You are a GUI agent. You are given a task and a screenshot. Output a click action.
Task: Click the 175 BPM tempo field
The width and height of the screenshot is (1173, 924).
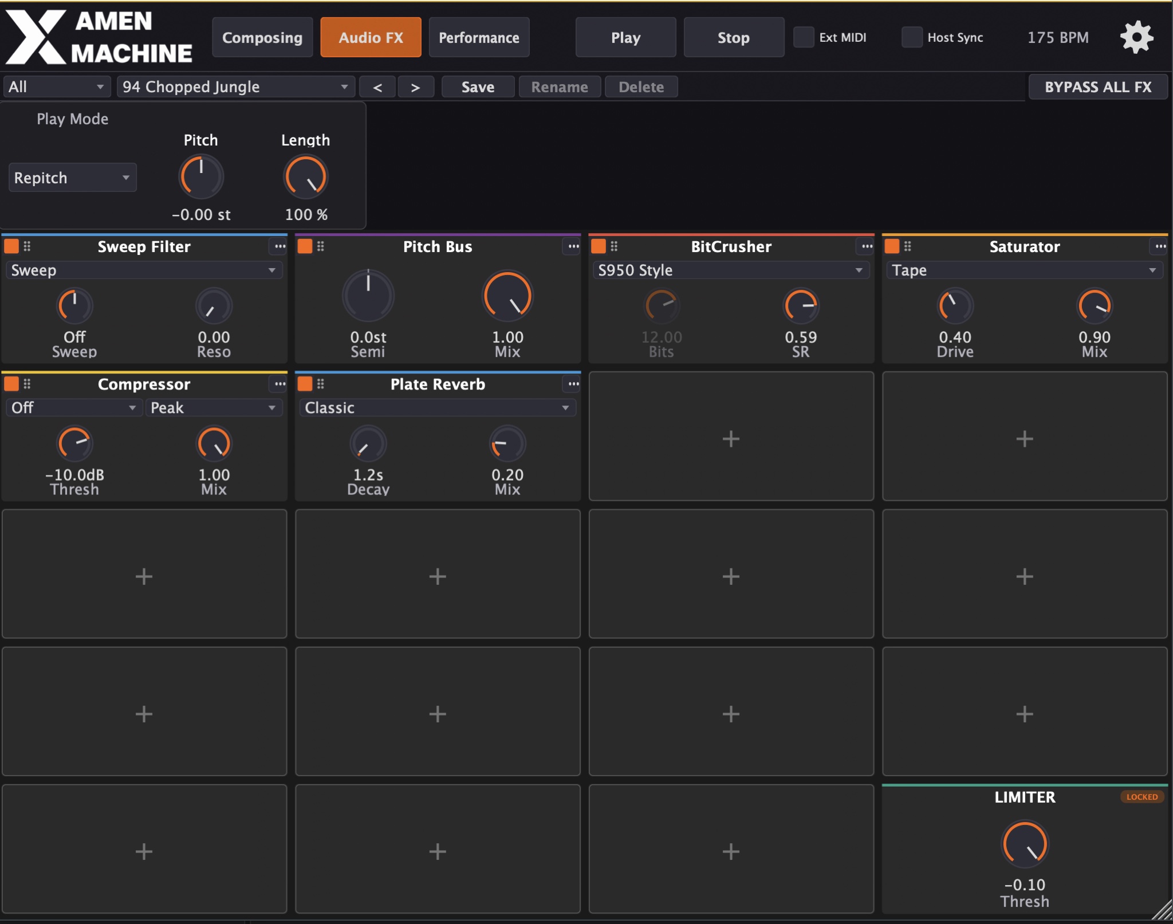click(x=1057, y=37)
